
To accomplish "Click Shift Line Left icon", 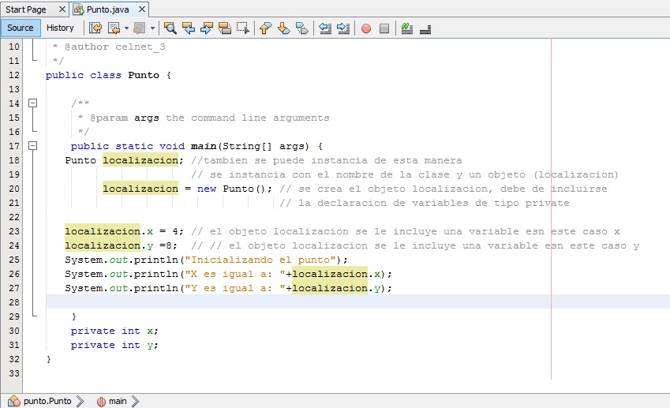I will tap(324, 28).
